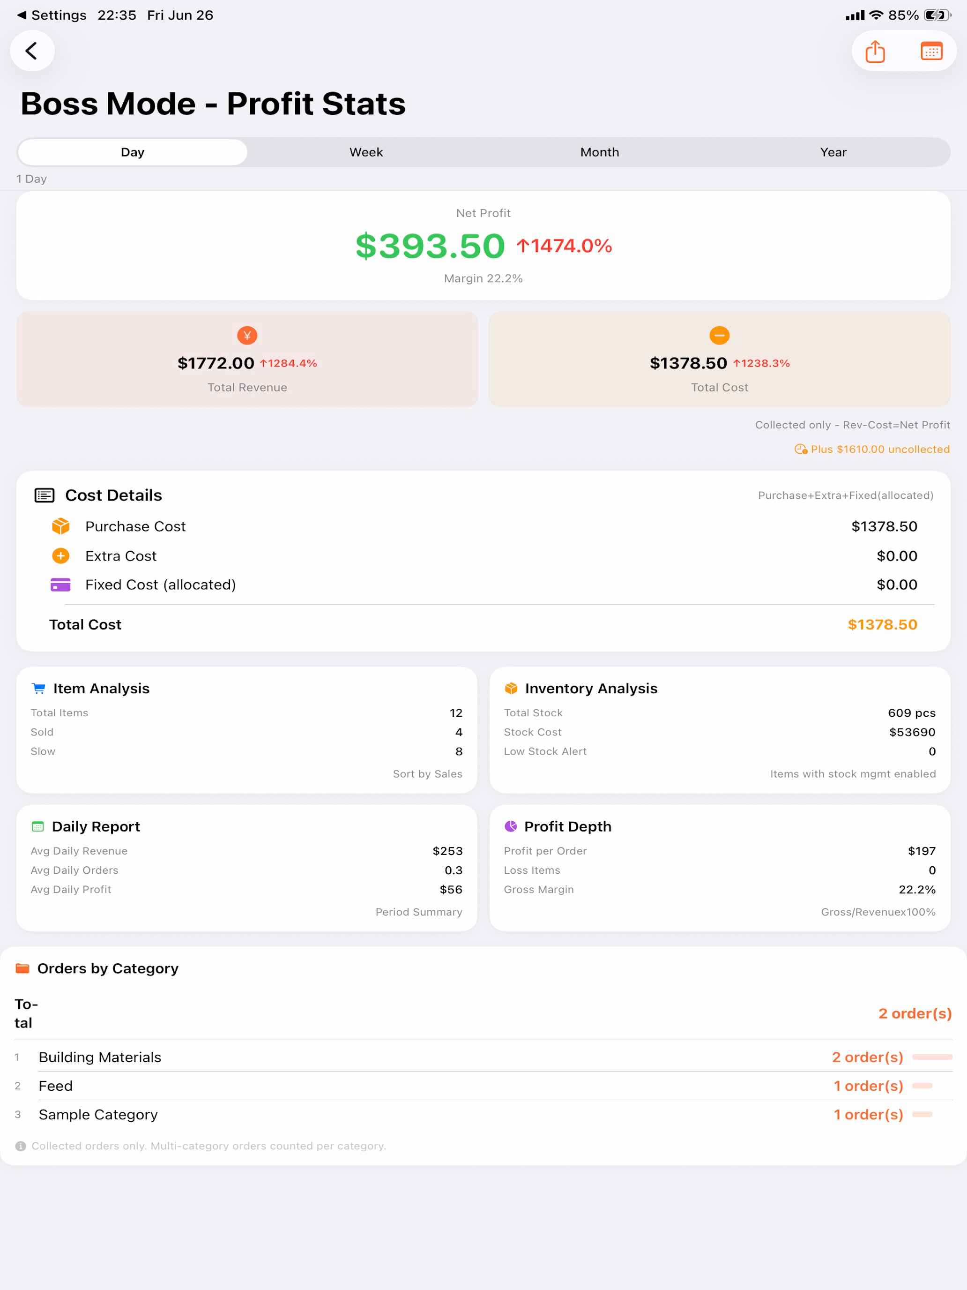
Task: Tap the Sample Category order bar
Action: click(x=922, y=1115)
